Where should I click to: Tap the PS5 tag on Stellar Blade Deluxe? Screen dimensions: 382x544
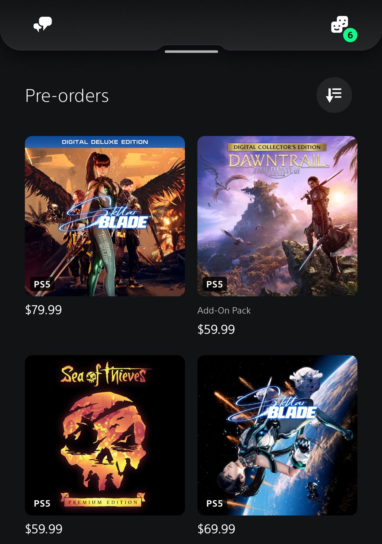pyautogui.click(x=42, y=284)
